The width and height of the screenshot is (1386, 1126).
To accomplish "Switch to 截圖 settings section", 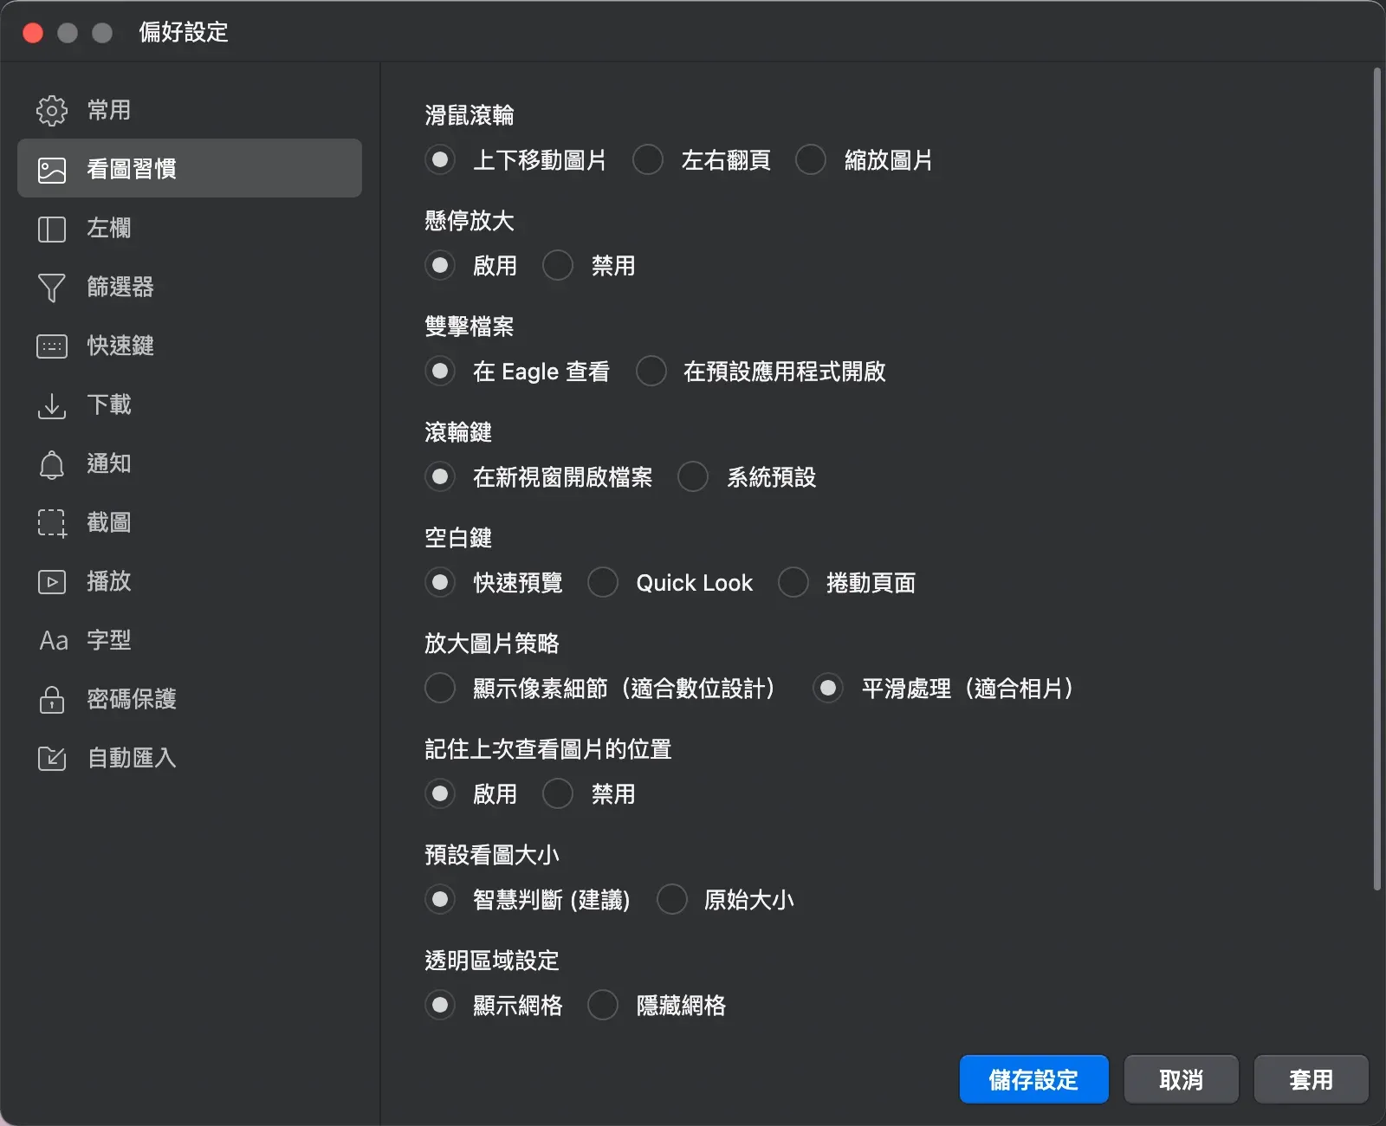I will [190, 523].
